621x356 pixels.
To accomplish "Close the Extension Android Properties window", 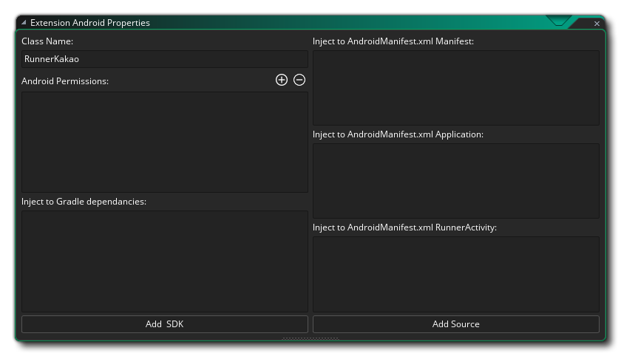I will [597, 24].
